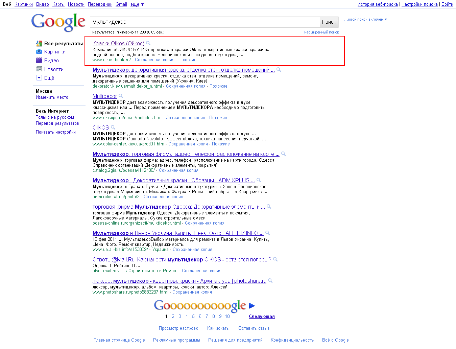This screenshot has height=349, width=456.
Task: Open the Живой поиск включен dropdown
Action: 365,19
